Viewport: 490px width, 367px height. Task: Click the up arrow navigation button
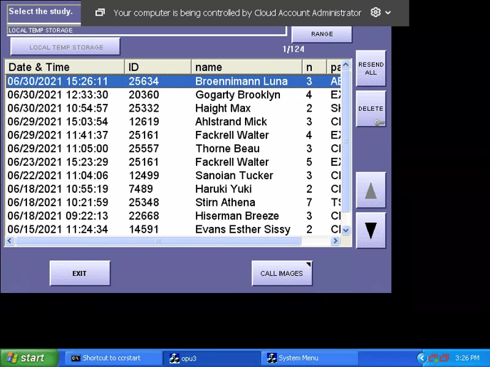coord(370,191)
